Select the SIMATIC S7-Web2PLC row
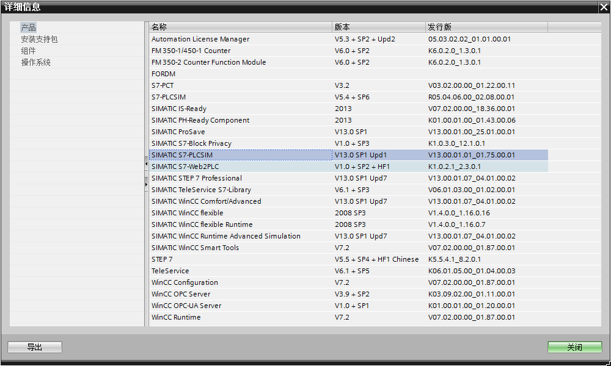This screenshot has height=366, width=611. pyautogui.click(x=348, y=167)
